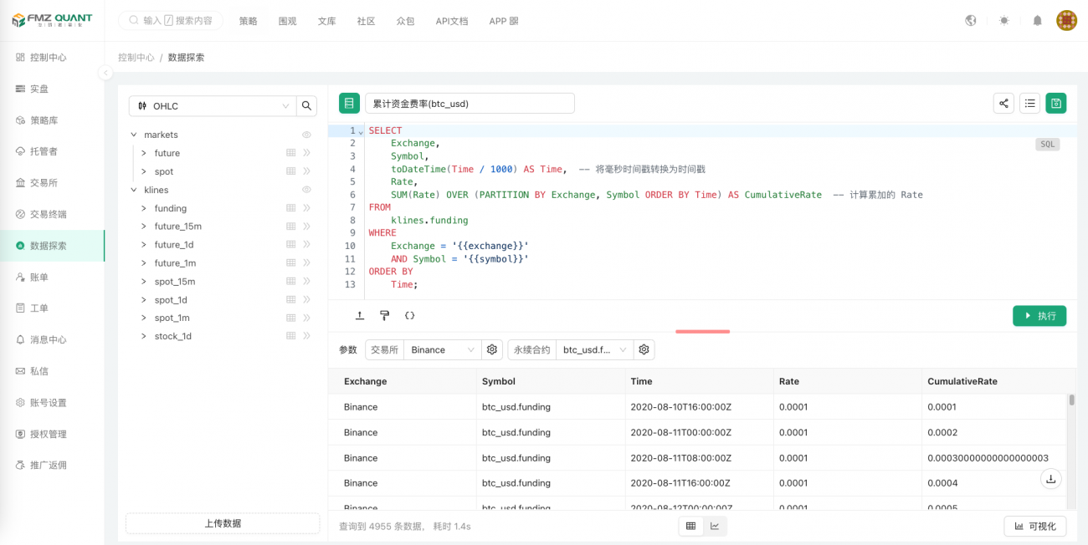Viewport: 1088px width, 545px height.
Task: Click the curly braces parameter icon
Action: pos(409,316)
